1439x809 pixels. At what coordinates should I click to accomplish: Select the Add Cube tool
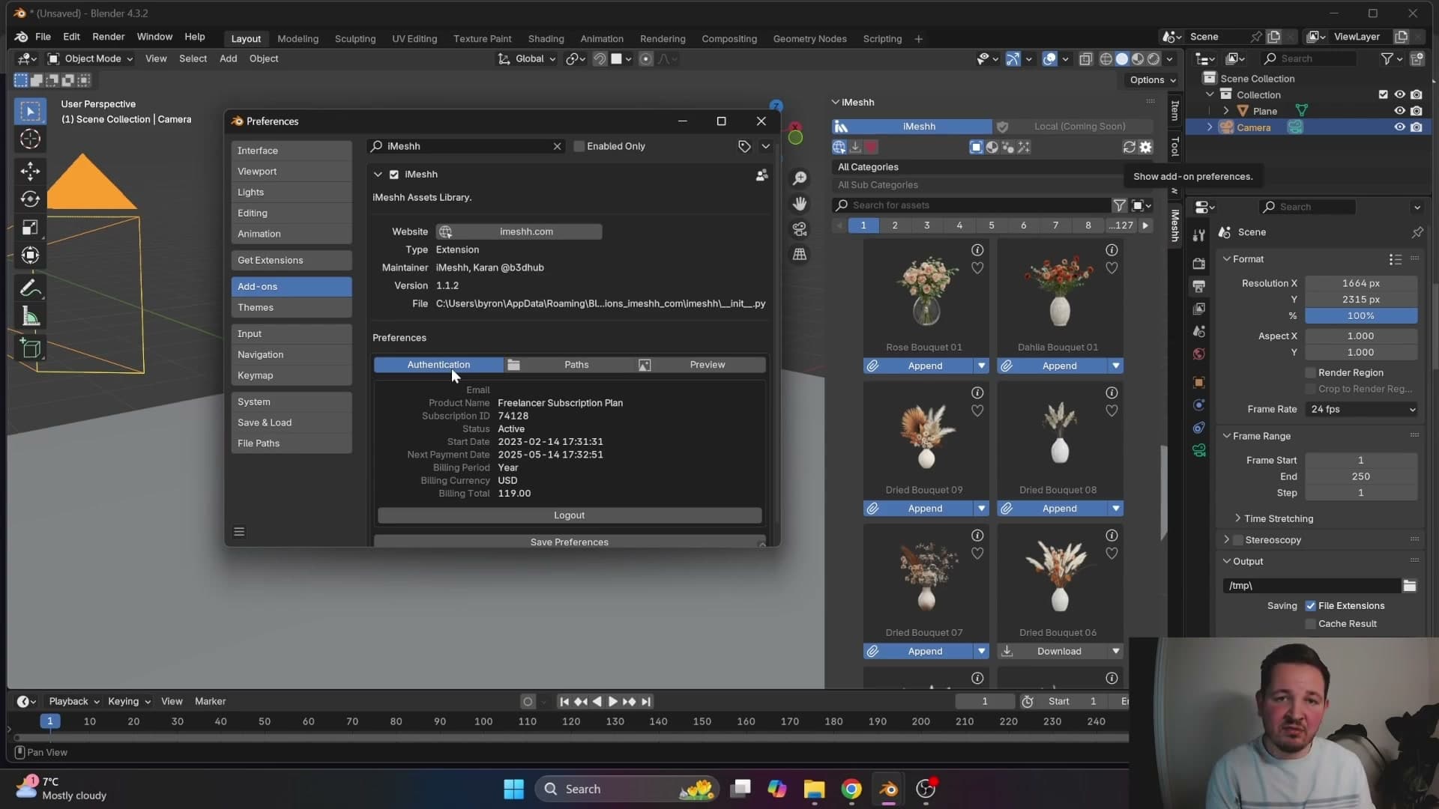tap(30, 348)
